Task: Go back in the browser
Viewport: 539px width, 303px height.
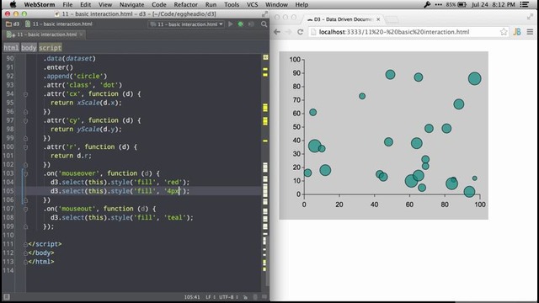Action: (x=277, y=32)
